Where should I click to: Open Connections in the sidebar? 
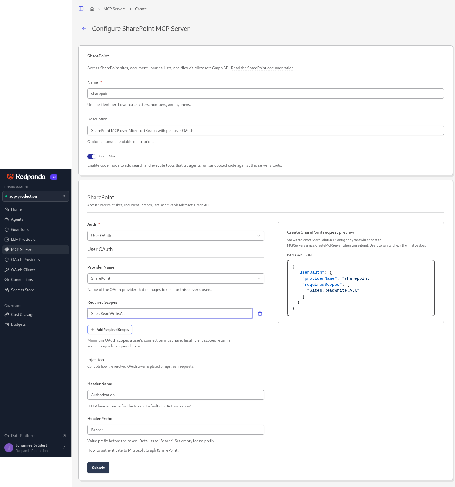36,280
